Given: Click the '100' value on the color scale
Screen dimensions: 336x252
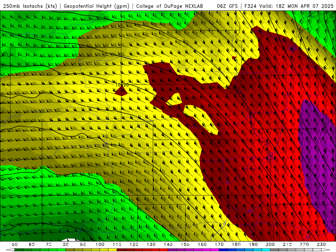Looking at the screenshot, I should (x=100, y=244).
